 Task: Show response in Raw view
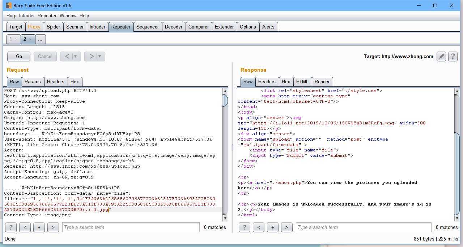click(x=248, y=81)
